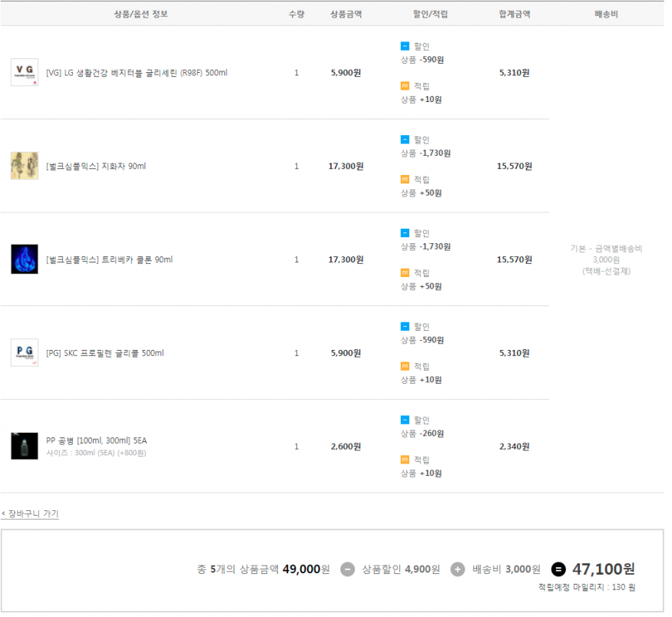Click the blue discount icon for PG SKC 프로필렌 글리콜
Viewport: 672px width, 617px height.
tap(405, 326)
